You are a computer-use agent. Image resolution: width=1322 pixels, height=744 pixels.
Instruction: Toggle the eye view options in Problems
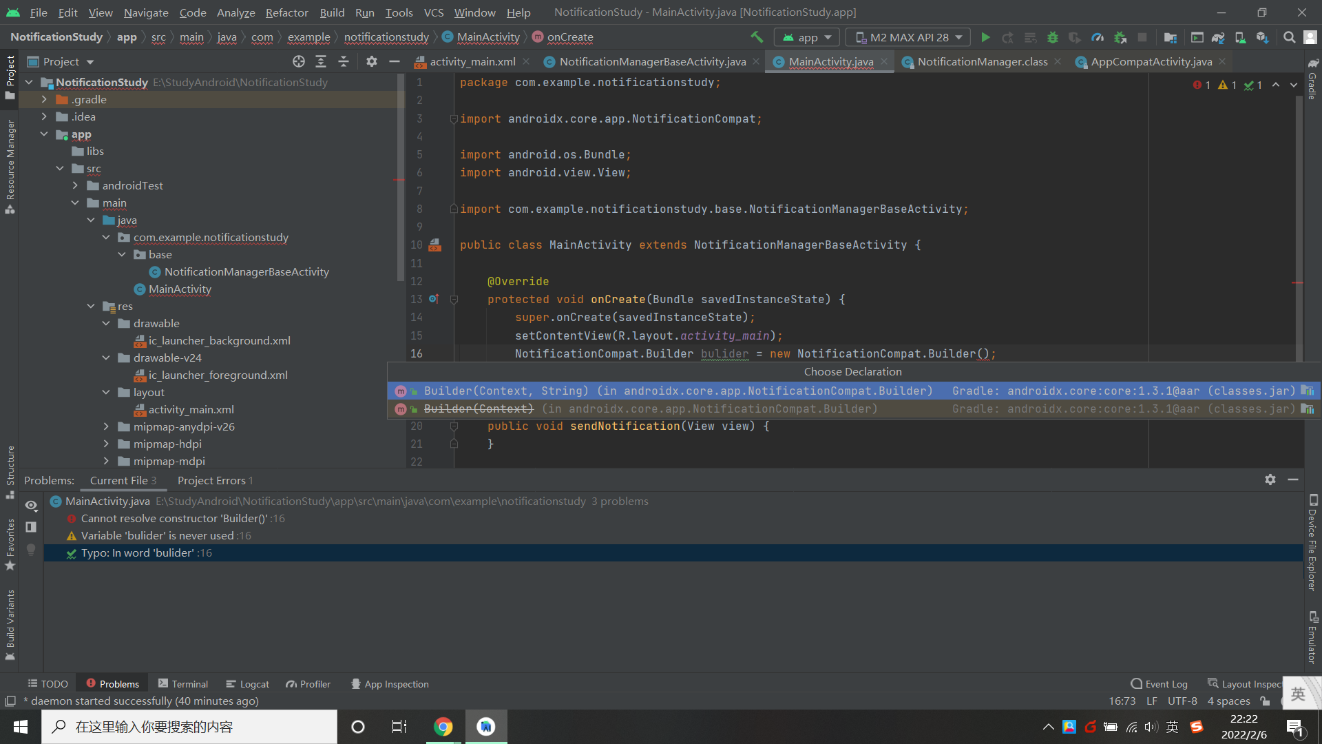point(31,505)
